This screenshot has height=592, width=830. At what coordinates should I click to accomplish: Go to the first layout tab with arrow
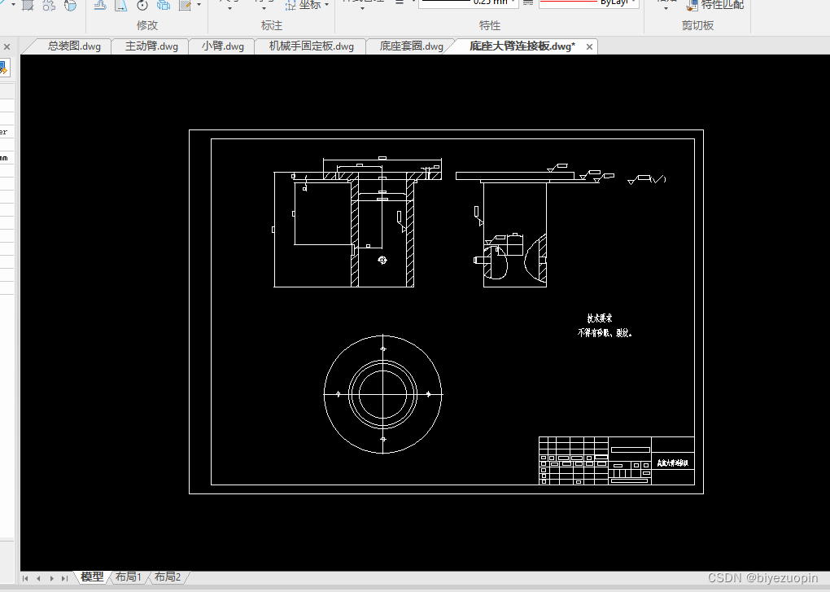click(x=25, y=578)
